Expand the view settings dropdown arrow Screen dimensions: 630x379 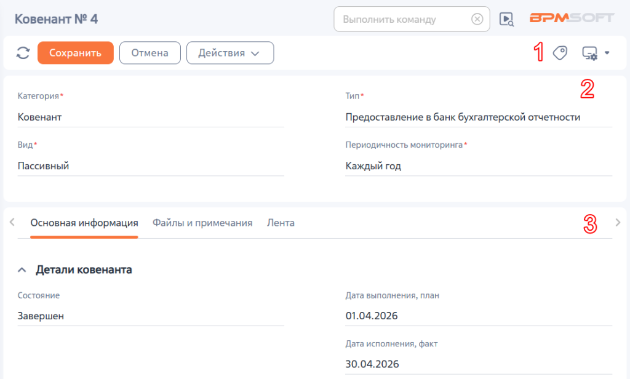coord(607,53)
